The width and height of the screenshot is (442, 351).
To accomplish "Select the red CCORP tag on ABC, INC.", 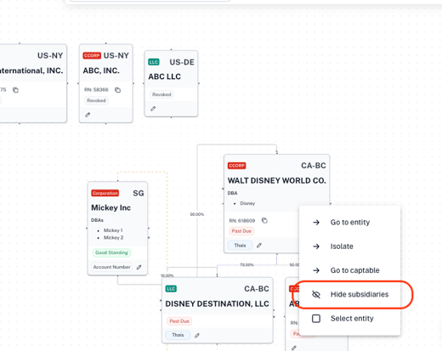I will (x=92, y=55).
